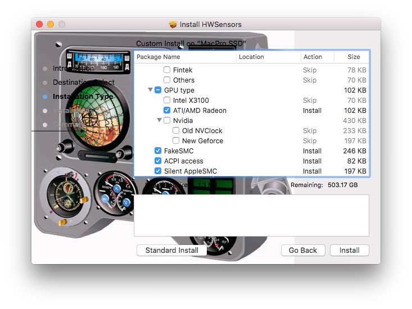Select the Nvidia row label

coord(183,120)
